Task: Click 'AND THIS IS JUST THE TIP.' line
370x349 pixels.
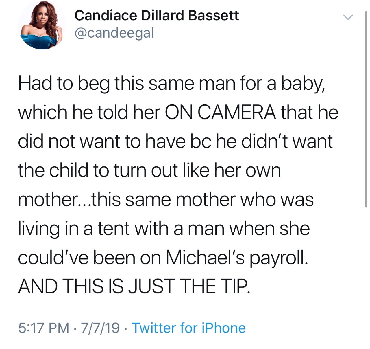Action: coord(134,287)
